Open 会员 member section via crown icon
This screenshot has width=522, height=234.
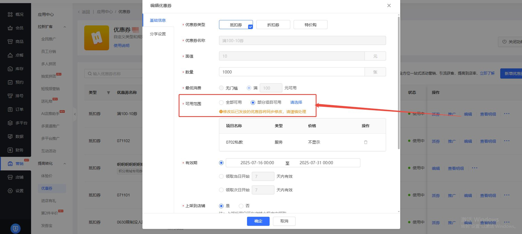click(10, 28)
